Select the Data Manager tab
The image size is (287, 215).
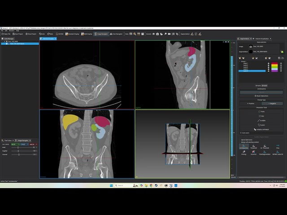point(8,39)
